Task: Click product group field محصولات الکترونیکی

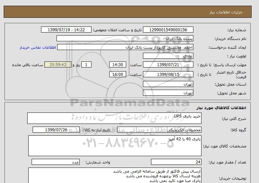Action: click(159, 130)
